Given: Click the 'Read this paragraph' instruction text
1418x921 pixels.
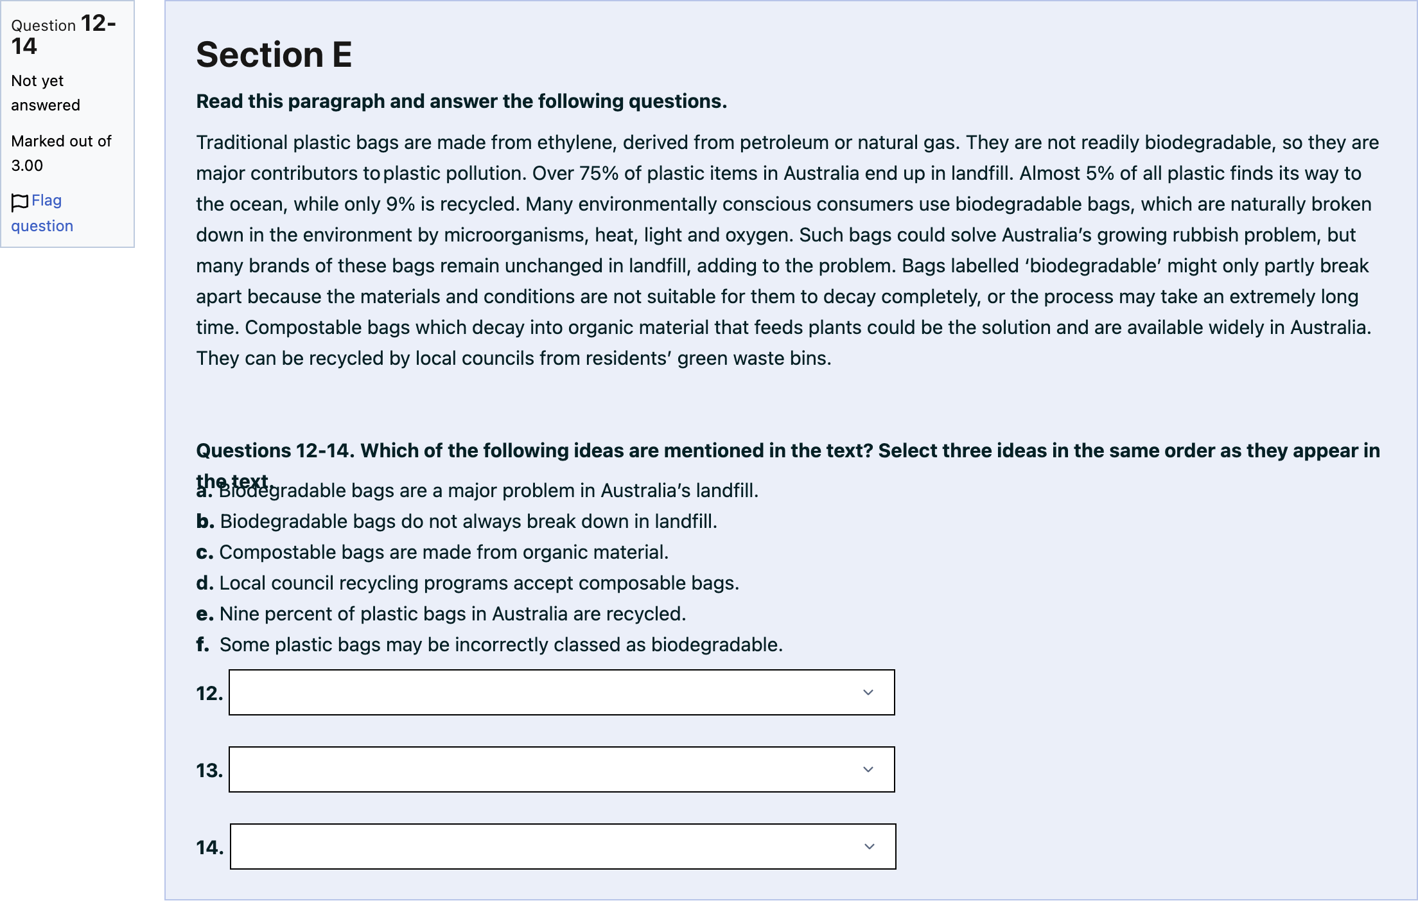Looking at the screenshot, I should coord(461,101).
